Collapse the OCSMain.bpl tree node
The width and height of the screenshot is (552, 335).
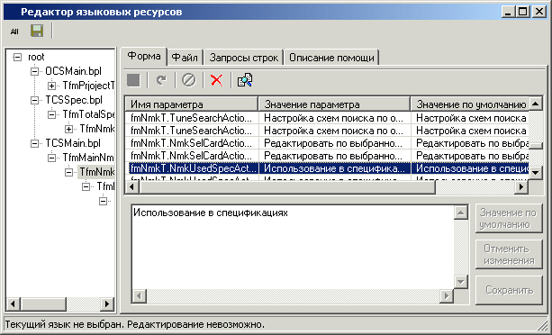click(x=34, y=71)
